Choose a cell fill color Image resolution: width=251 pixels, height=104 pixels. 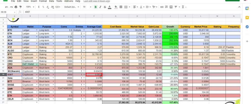click(x=116, y=7)
